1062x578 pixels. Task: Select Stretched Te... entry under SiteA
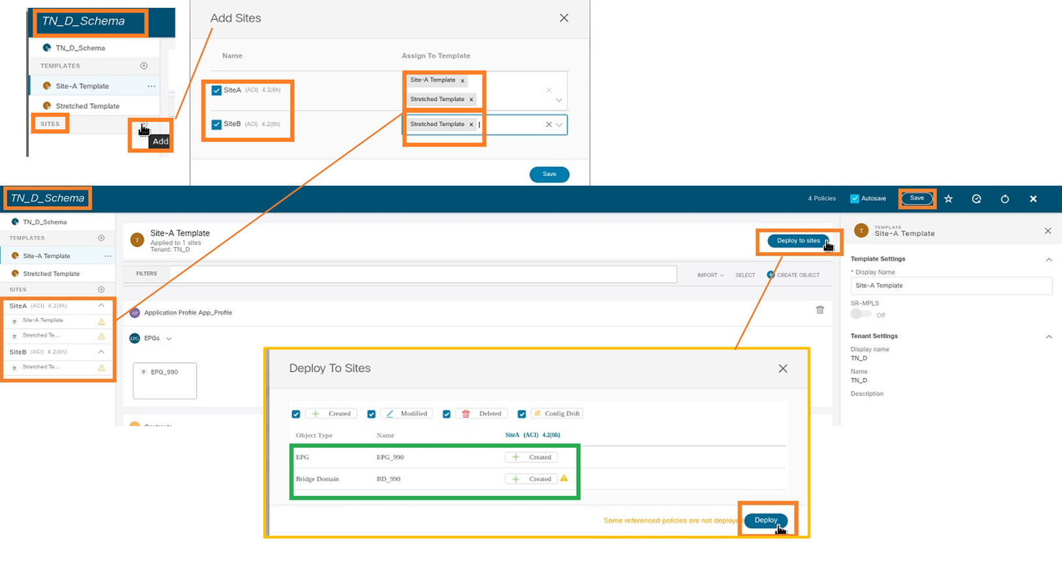tap(40, 336)
